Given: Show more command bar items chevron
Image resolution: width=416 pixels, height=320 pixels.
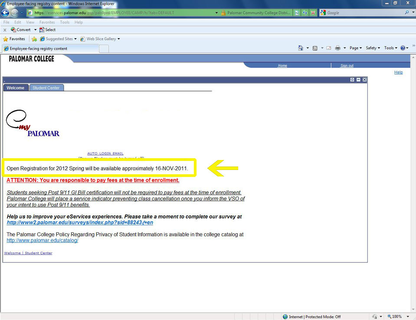Looking at the screenshot, I should click(413, 46).
